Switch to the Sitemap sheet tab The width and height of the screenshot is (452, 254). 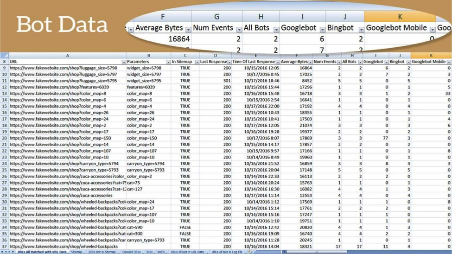[76, 252]
